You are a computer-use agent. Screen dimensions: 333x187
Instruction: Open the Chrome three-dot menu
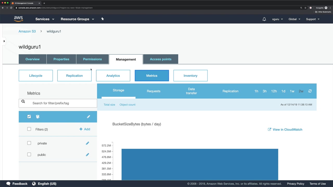click(330, 8)
